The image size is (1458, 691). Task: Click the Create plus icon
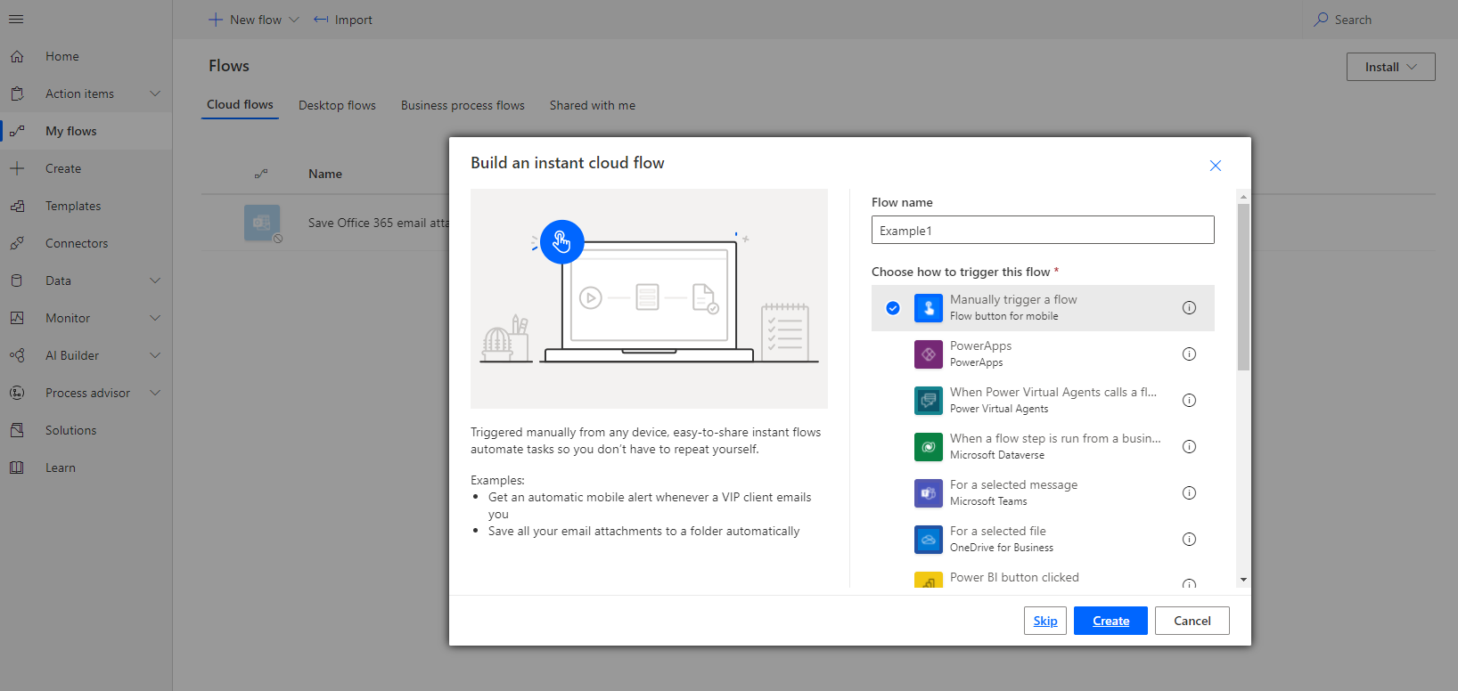17,168
